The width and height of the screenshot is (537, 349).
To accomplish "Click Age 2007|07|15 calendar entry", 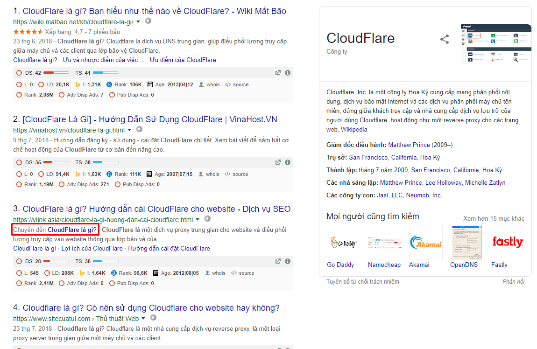I will pyautogui.click(x=170, y=174).
